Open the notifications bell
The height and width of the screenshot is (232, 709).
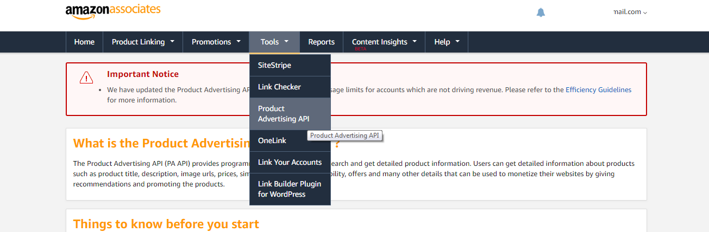541,12
